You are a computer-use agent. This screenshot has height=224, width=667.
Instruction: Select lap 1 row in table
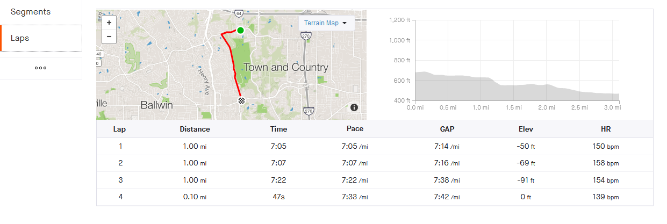pos(375,146)
